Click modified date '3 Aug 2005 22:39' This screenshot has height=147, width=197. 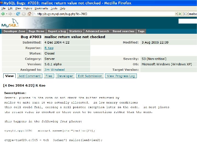(155, 42)
